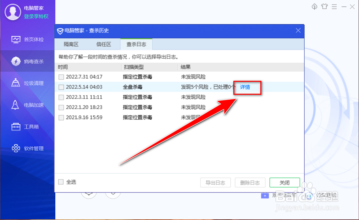Click the skin T-shirt icon in title bar
This screenshot has width=359, height=220.
tap(324, 6)
